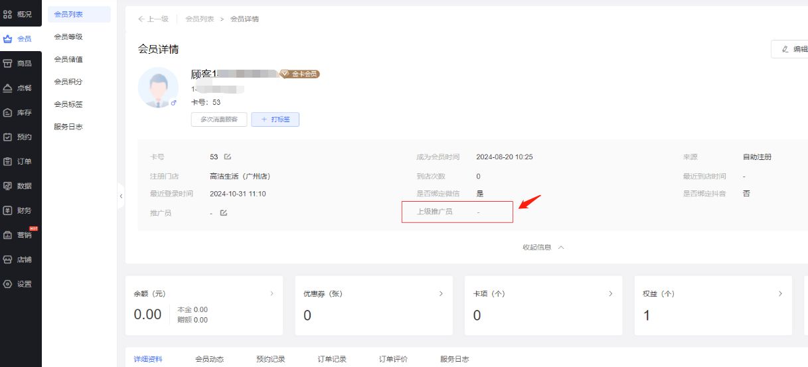Click the 上级推广员 label
Screen dimensions: 808x367
434,212
